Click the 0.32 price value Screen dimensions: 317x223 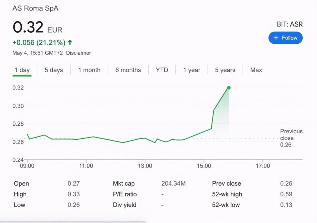pos(28,27)
